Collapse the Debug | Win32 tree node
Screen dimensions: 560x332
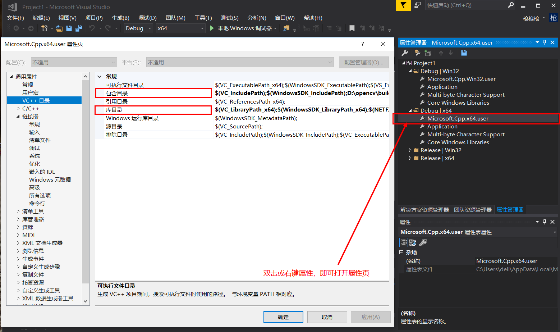point(410,71)
